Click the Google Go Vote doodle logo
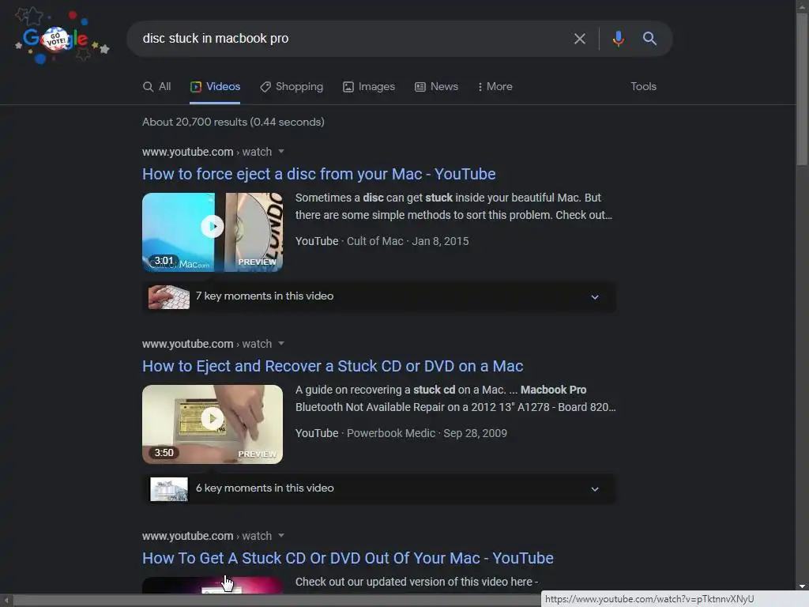The width and height of the screenshot is (809, 607). point(62,37)
